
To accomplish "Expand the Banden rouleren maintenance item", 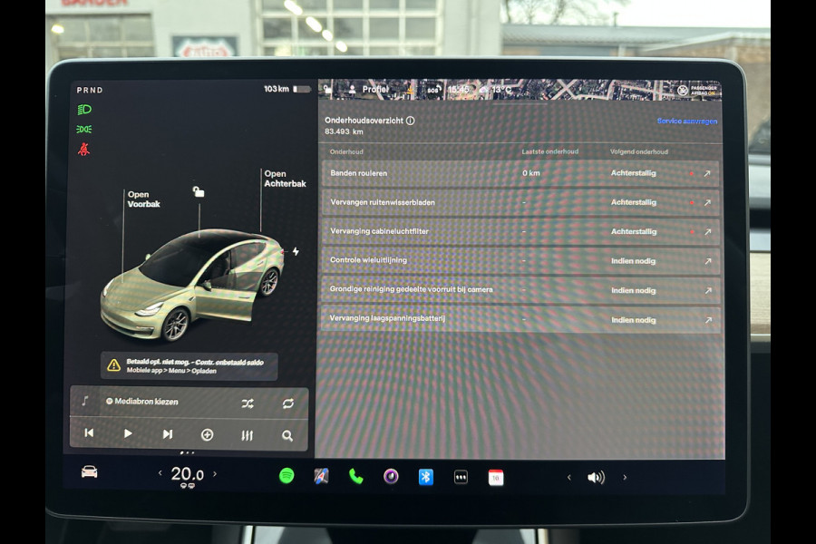I will click(706, 173).
